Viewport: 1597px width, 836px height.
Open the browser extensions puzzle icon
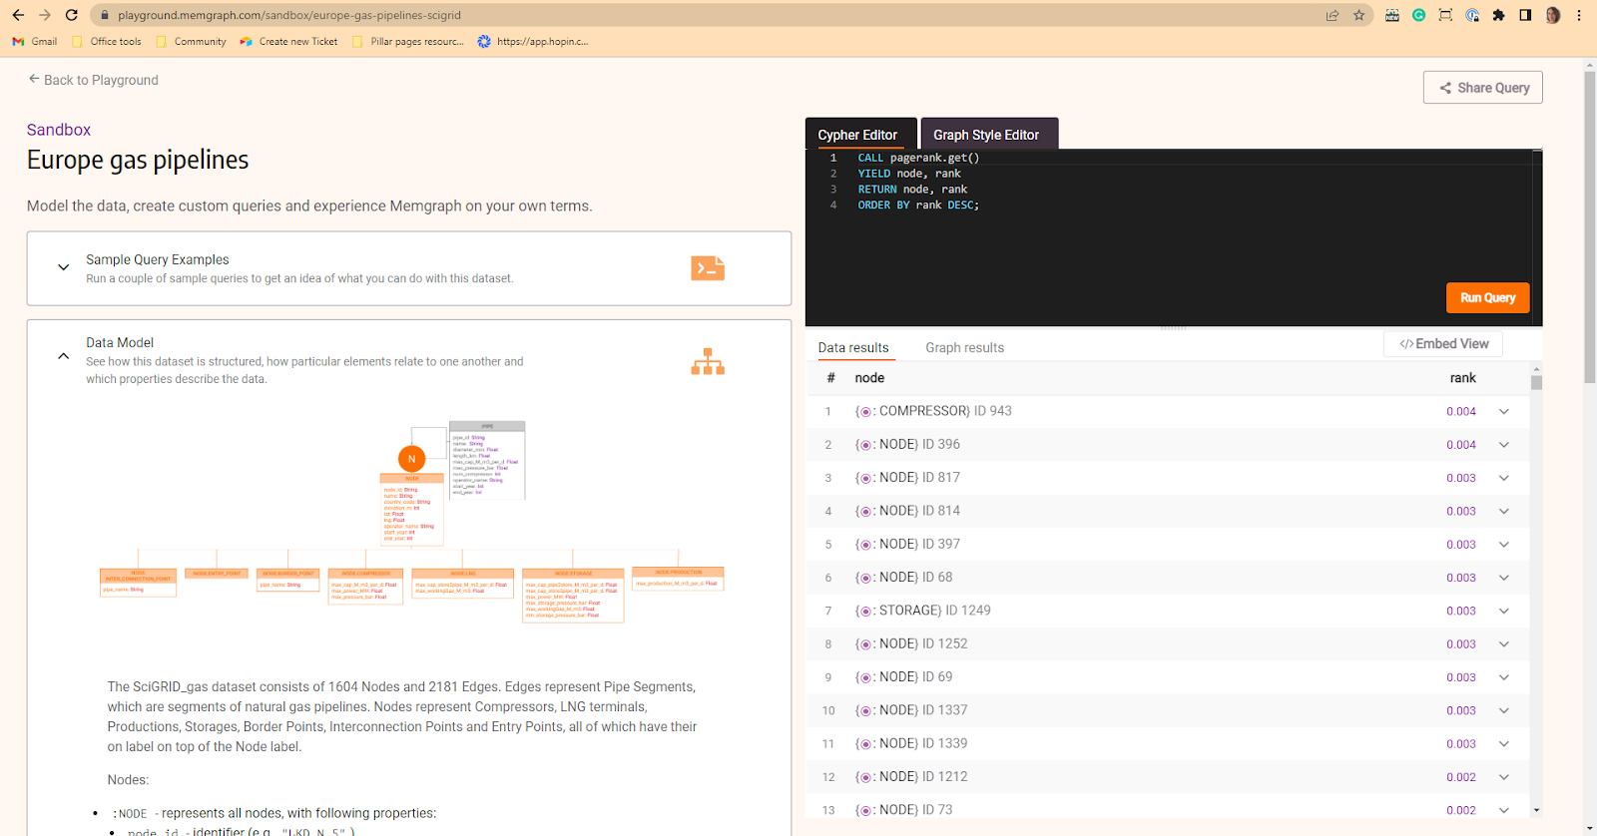coord(1498,15)
